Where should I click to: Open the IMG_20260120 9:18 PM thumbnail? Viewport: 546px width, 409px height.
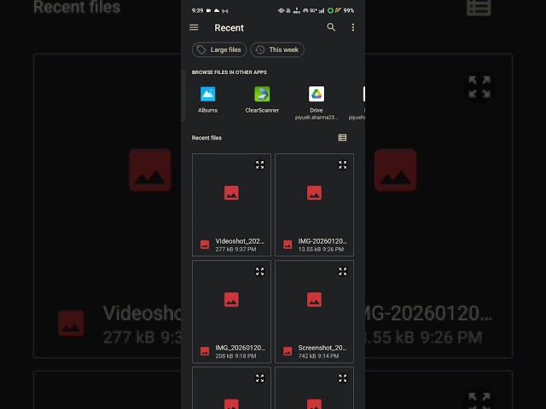click(231, 300)
